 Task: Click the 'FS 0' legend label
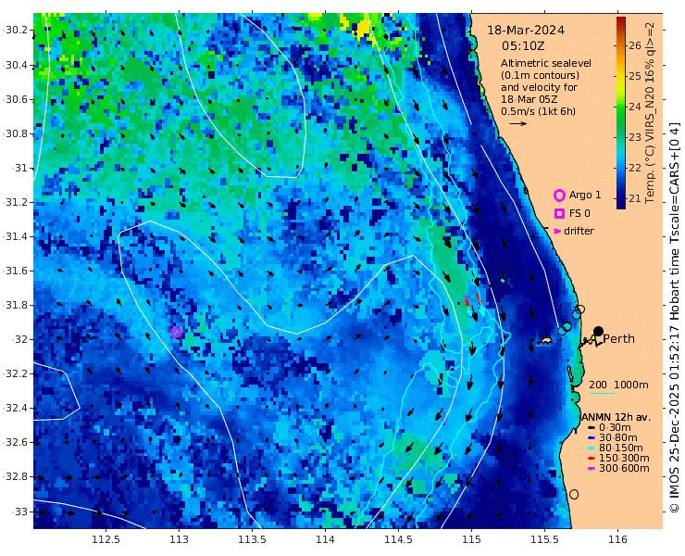click(579, 213)
